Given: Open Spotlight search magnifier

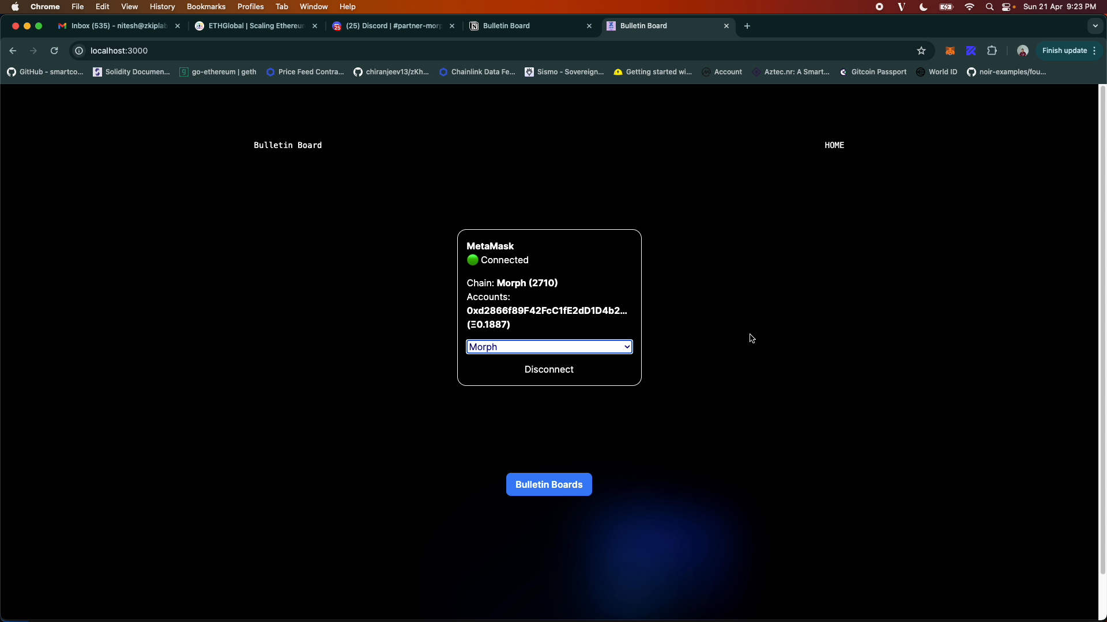Looking at the screenshot, I should coord(989,7).
